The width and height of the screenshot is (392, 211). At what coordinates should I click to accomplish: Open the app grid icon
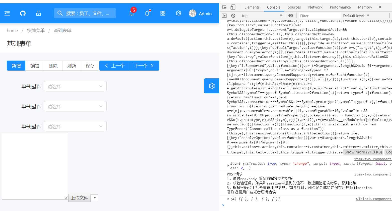point(163,13)
